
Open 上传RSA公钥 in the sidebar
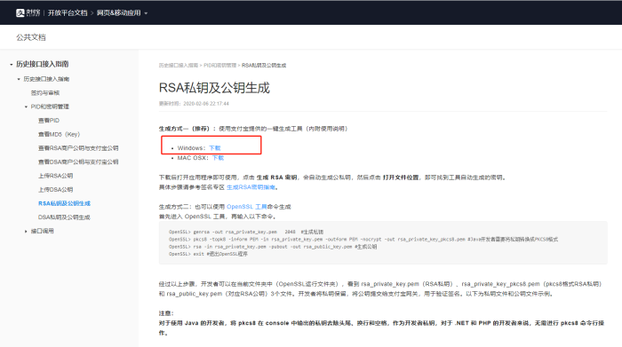[55, 176]
